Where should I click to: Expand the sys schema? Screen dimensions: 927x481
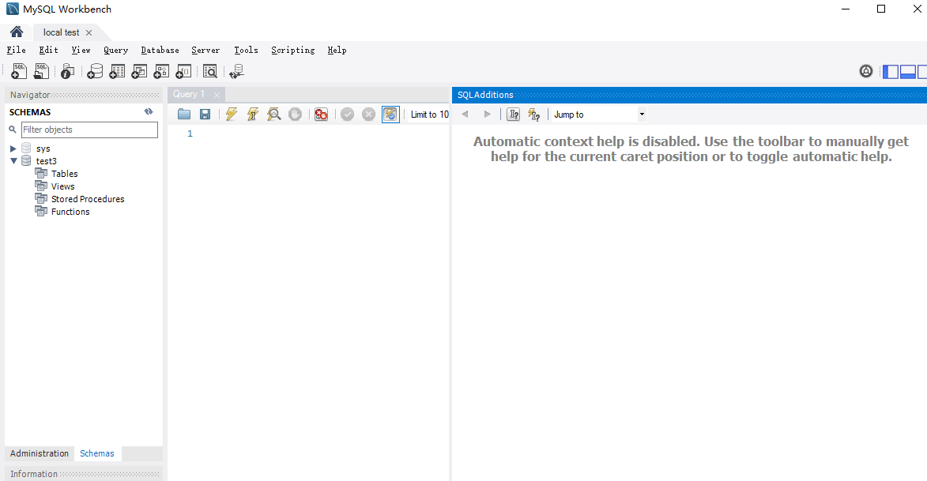(13, 148)
